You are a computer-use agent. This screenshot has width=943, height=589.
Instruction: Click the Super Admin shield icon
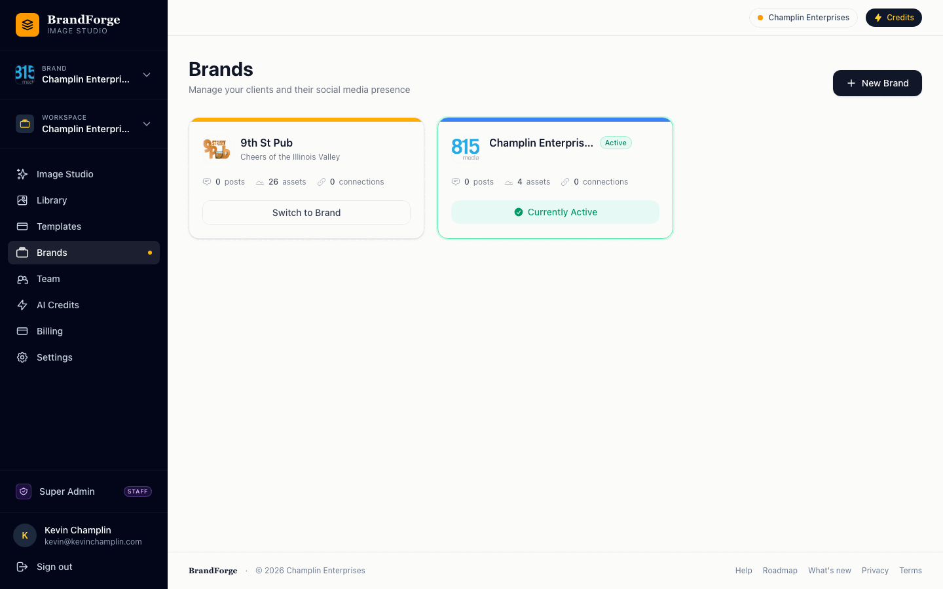(x=24, y=491)
